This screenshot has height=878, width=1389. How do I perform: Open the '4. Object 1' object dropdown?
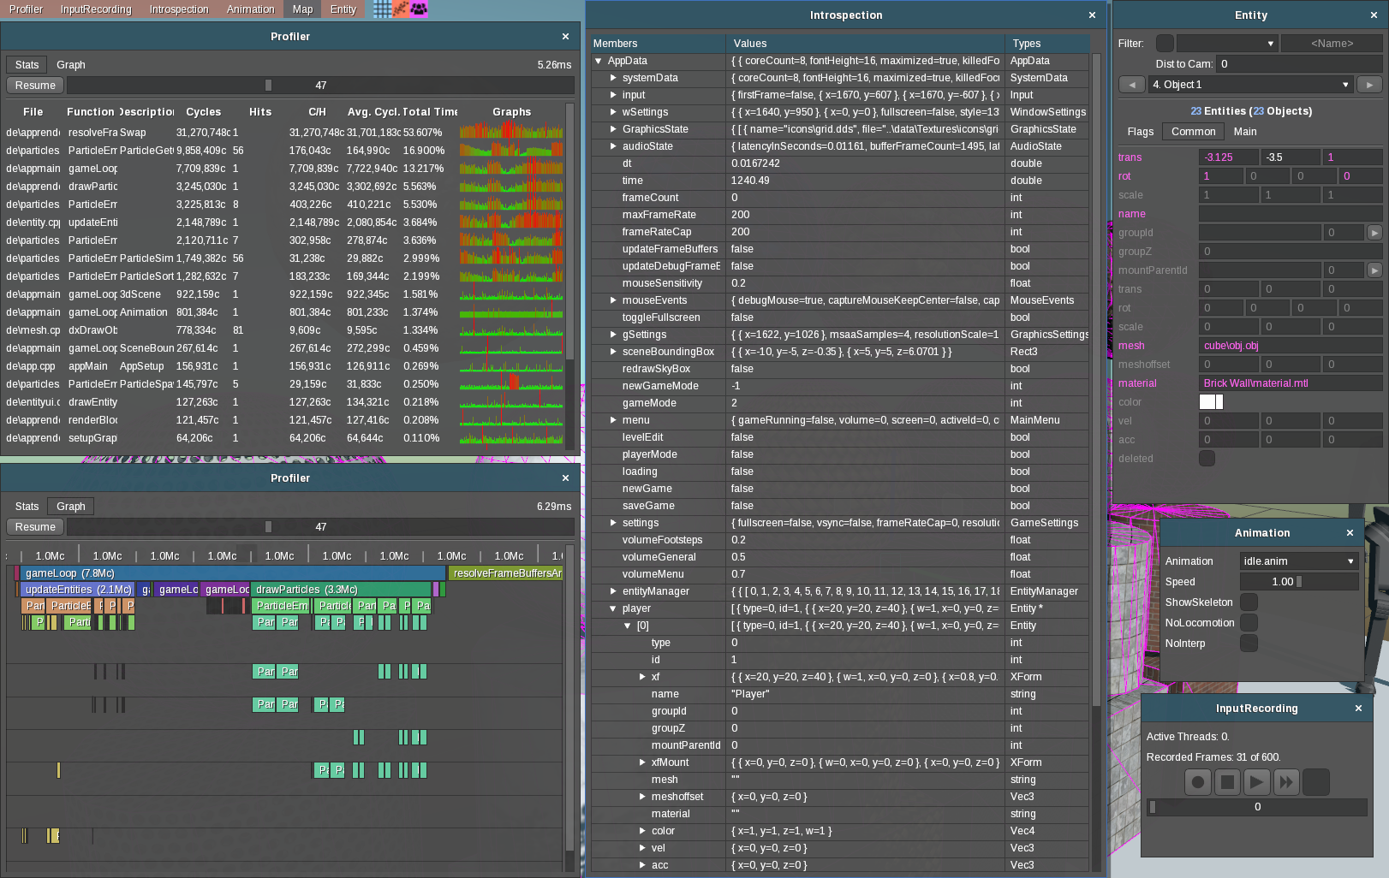click(1250, 85)
